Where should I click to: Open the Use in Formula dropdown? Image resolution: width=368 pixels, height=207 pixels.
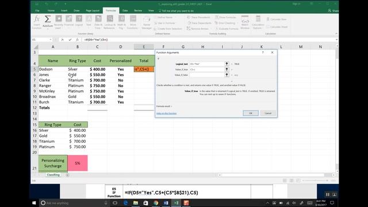click(x=164, y=23)
